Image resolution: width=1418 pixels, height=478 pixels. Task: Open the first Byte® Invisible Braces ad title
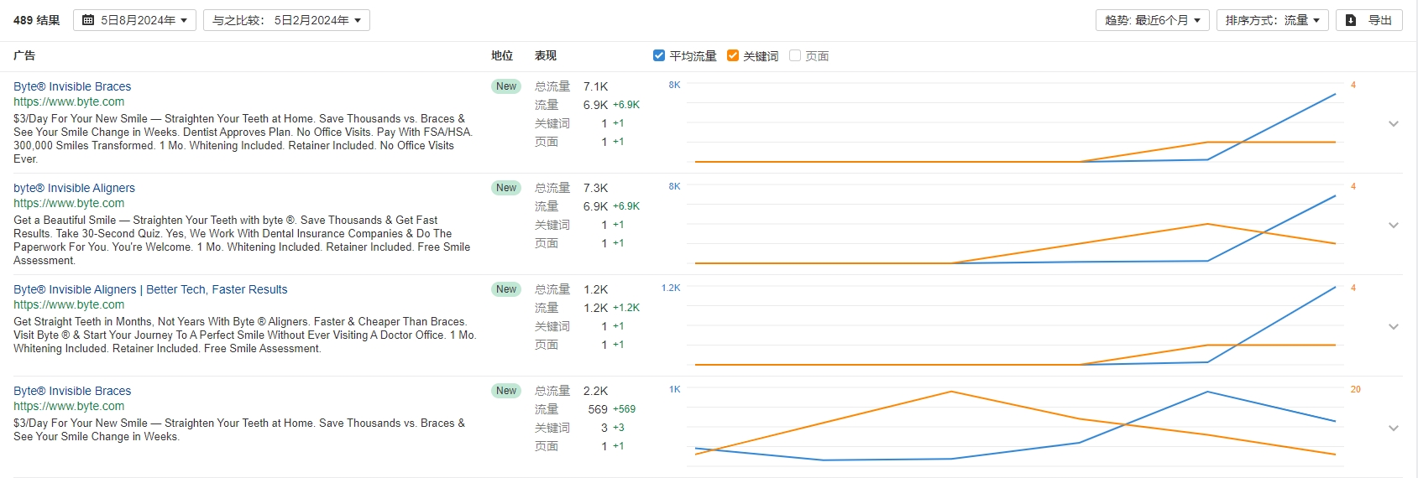tap(72, 86)
